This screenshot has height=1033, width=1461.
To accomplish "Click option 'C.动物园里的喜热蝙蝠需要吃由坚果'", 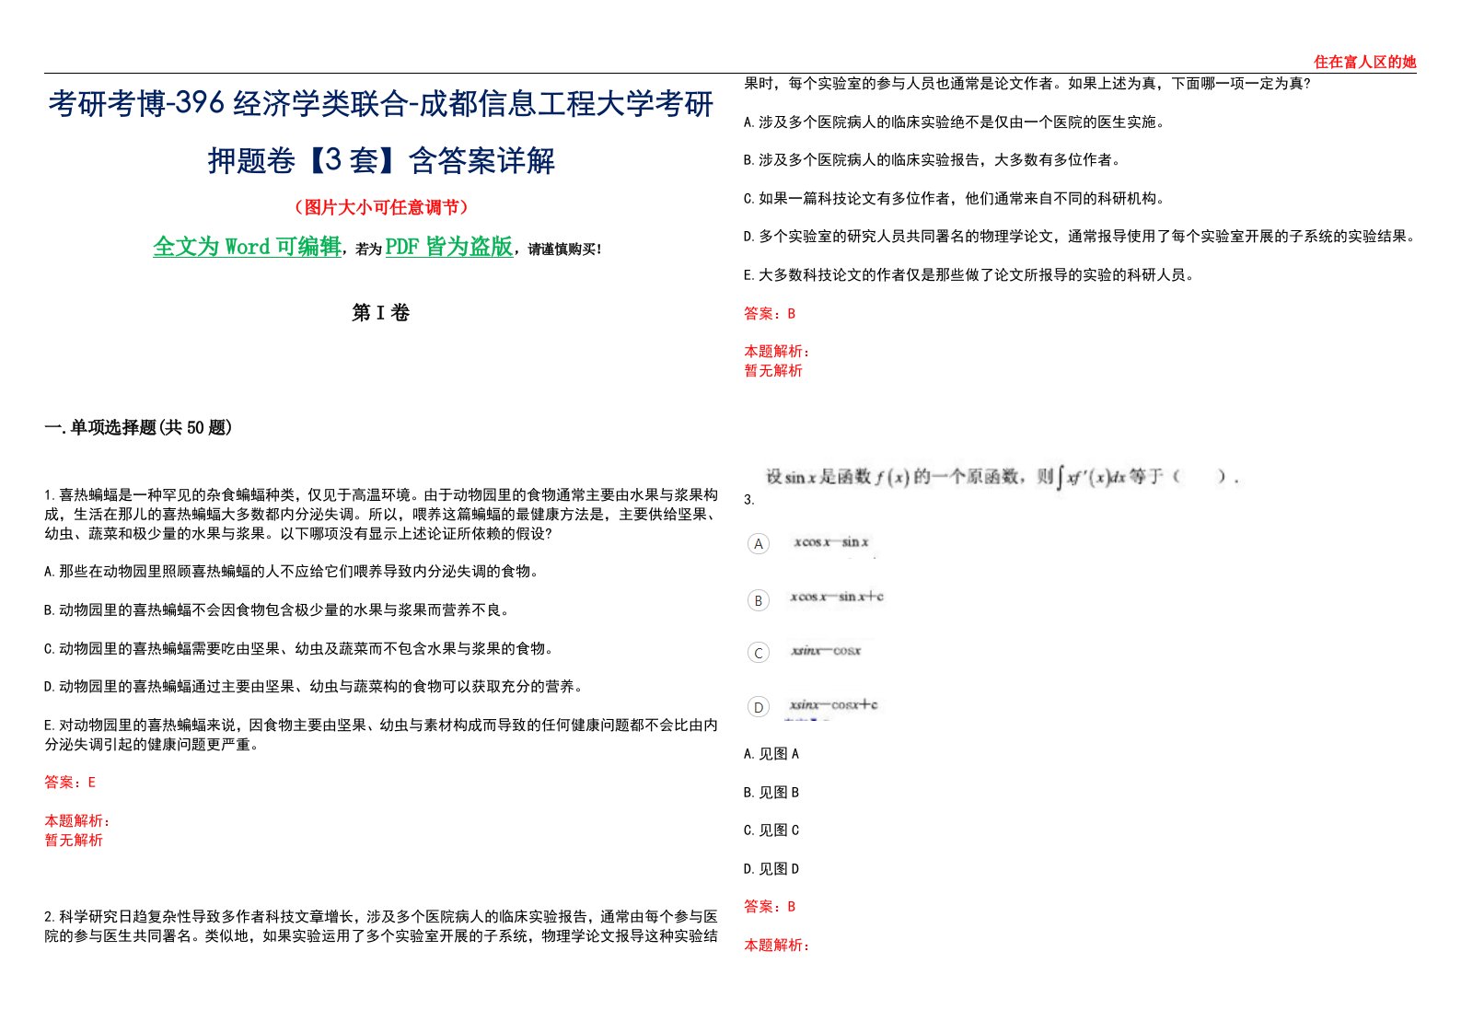I will 300,648.
